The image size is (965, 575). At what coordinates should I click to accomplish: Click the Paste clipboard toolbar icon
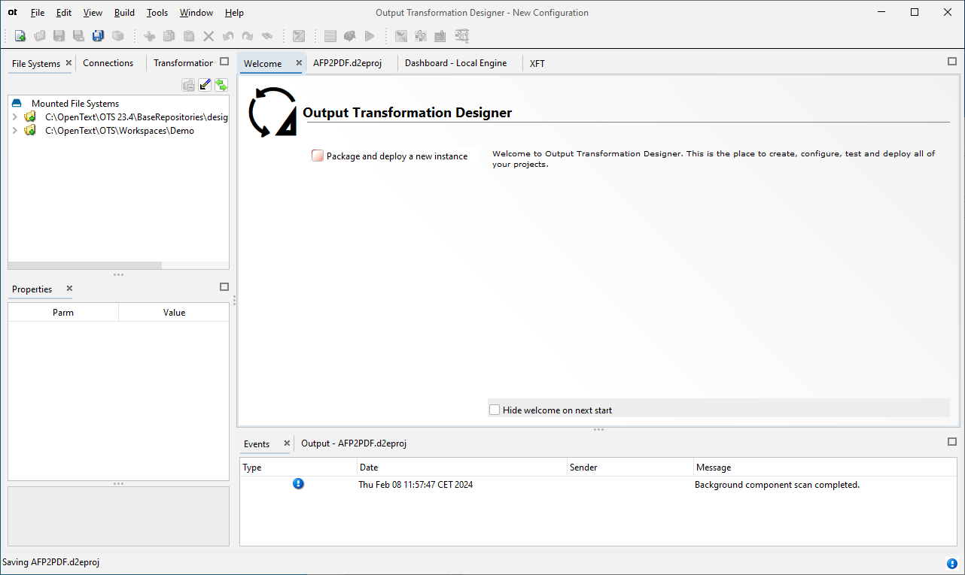[x=189, y=36]
